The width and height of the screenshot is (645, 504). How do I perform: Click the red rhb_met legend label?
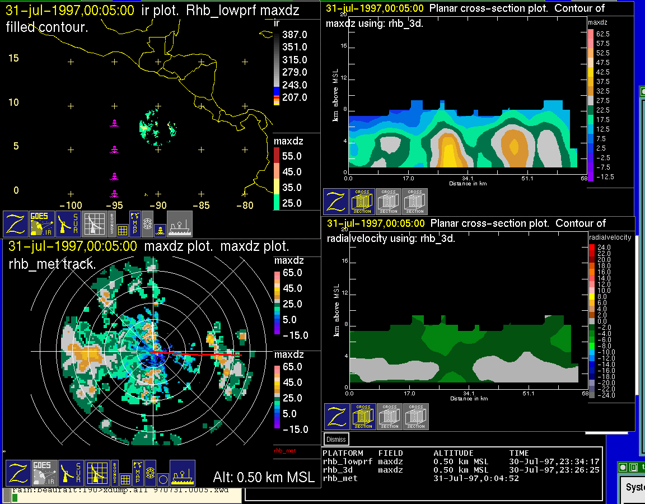(284, 450)
